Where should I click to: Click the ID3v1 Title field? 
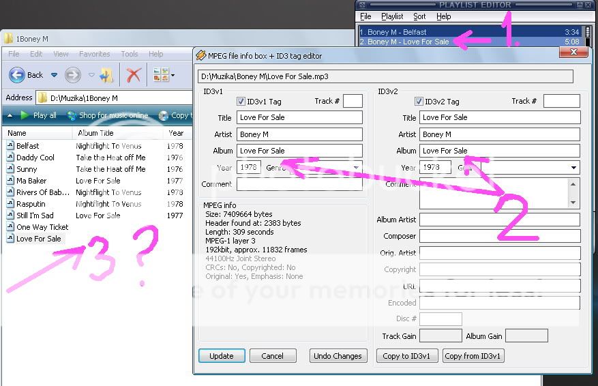click(299, 117)
